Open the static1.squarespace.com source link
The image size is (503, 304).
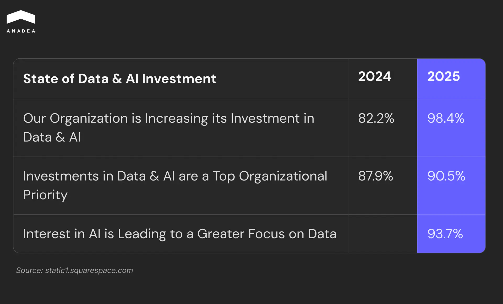pos(89,270)
